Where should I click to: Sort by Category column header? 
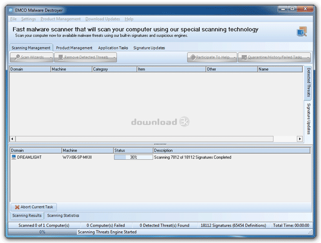114,69
